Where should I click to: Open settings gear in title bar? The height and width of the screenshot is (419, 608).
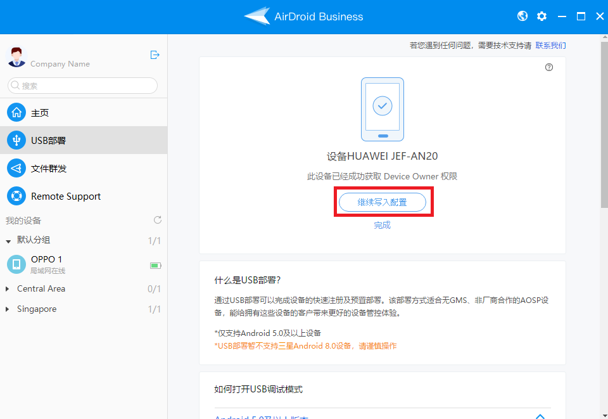point(541,16)
